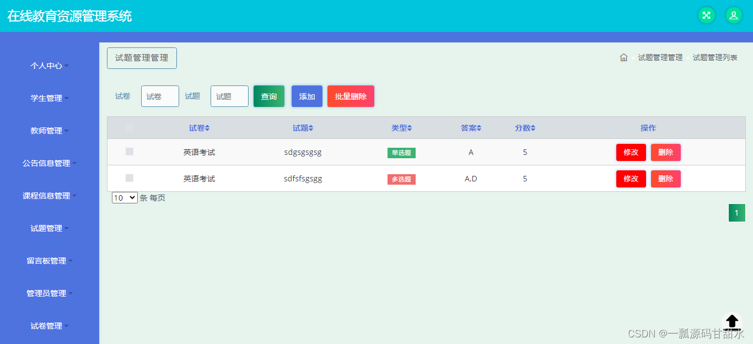Select the sdfsfsgsgg row checkbox
This screenshot has height=344, width=753.
tap(130, 178)
